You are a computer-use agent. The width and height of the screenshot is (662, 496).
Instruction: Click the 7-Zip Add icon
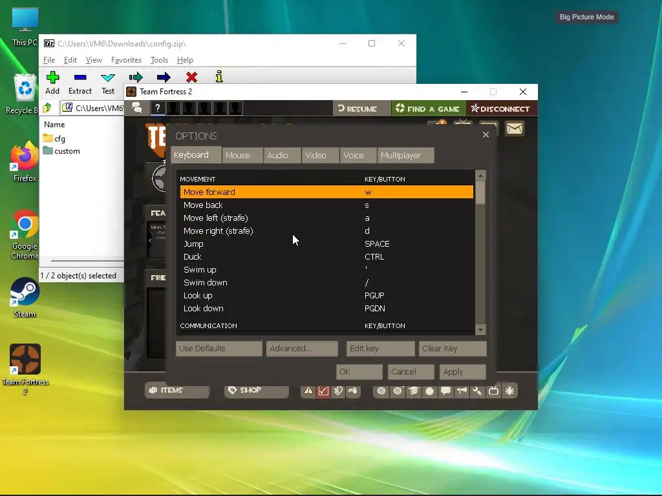[52, 77]
